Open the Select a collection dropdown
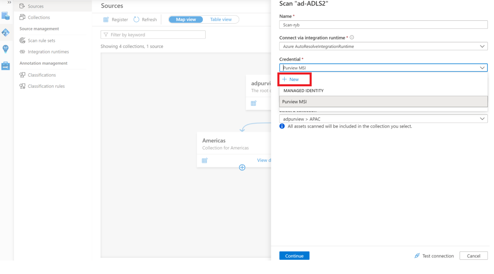Screen dimensions: 494x274 pyautogui.click(x=483, y=118)
